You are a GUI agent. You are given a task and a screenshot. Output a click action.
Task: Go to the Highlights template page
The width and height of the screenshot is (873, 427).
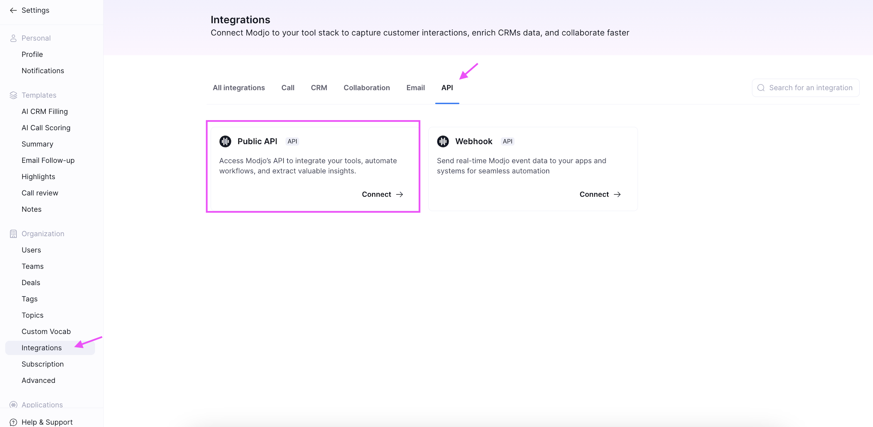click(38, 177)
